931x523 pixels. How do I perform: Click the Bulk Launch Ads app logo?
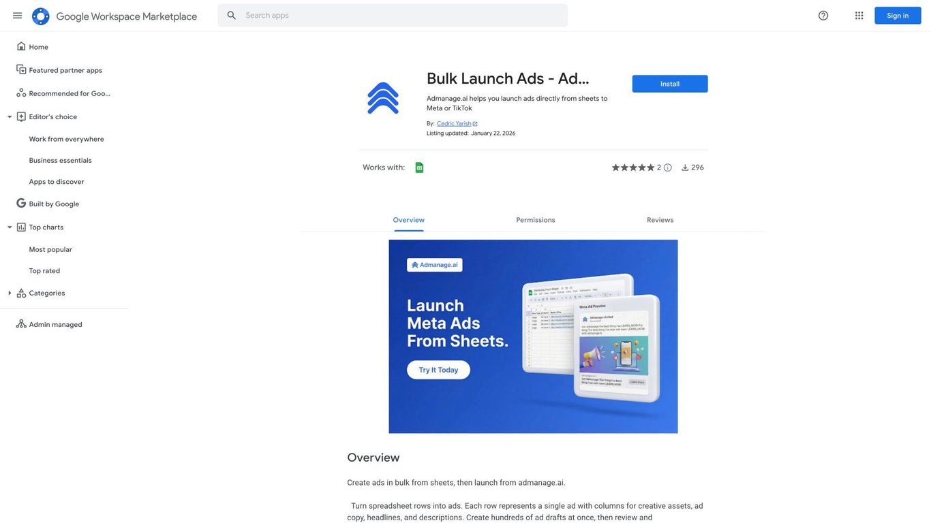(x=383, y=98)
